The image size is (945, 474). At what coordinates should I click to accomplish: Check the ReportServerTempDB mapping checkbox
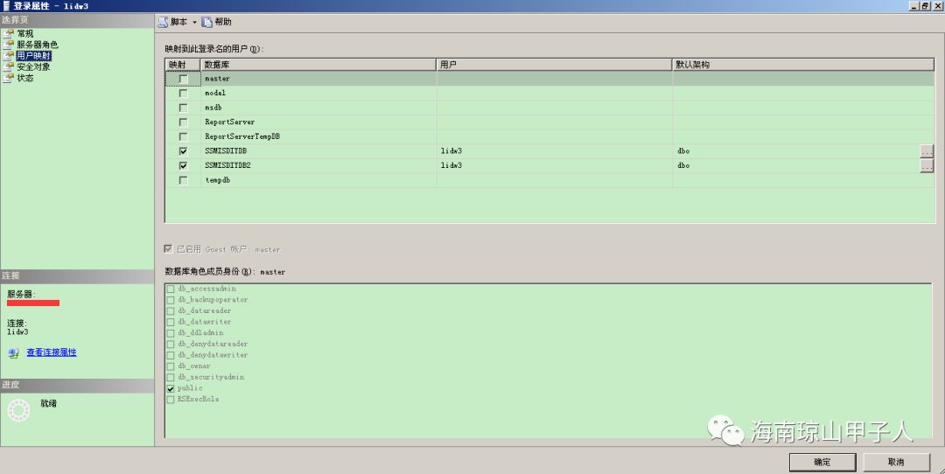point(183,136)
